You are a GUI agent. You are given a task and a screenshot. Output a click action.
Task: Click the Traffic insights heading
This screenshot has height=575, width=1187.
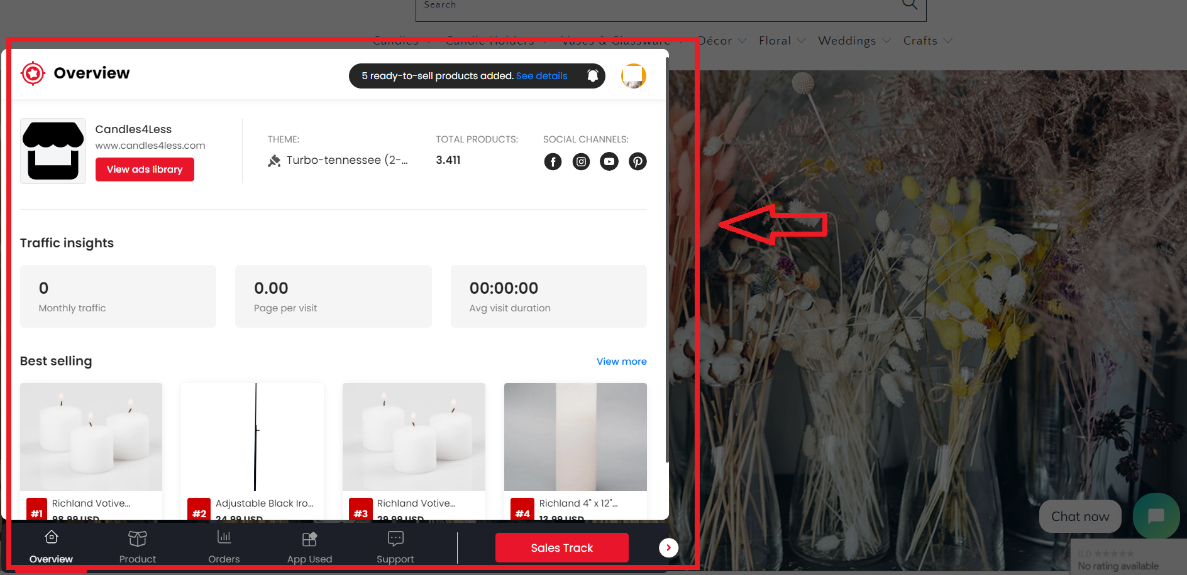(x=67, y=244)
